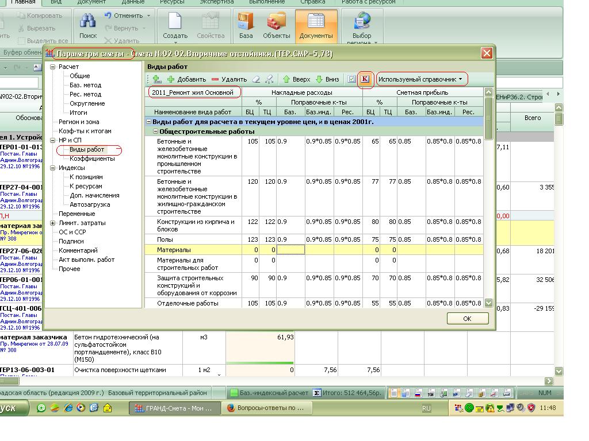Toggle the checkmark button beside Вниз
589x441 pixels.
click(351, 79)
